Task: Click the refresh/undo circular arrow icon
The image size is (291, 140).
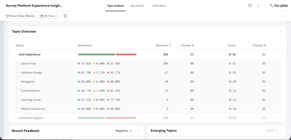Action: click(250, 5)
